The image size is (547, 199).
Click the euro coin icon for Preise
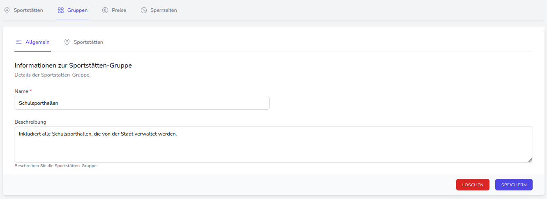pyautogui.click(x=105, y=10)
